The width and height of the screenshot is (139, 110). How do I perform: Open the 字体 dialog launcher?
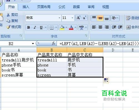tap(86, 36)
